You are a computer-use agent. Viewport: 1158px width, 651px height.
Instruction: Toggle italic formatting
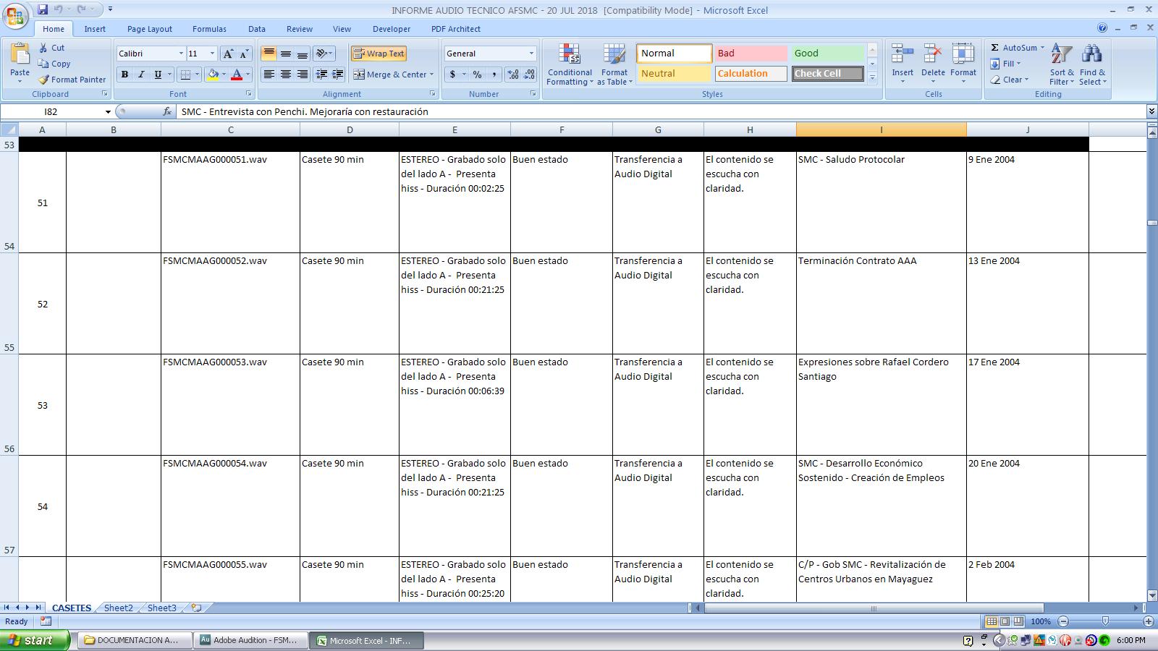pos(141,75)
